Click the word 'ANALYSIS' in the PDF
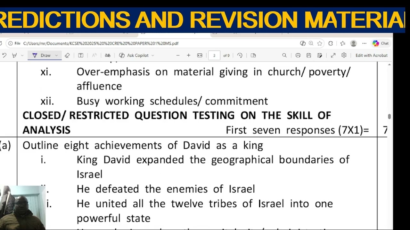 click(x=46, y=130)
